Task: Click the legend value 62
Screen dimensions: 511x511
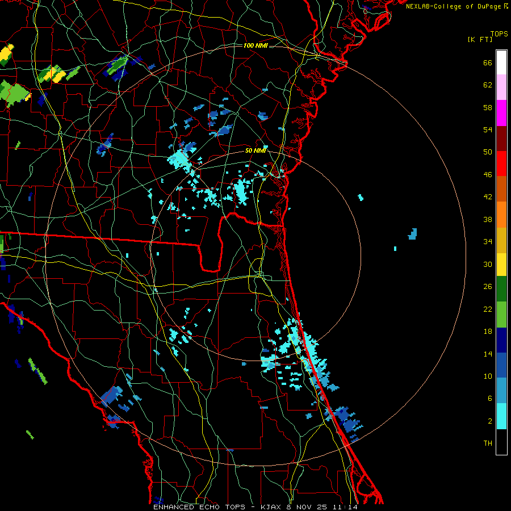Action: point(488,85)
